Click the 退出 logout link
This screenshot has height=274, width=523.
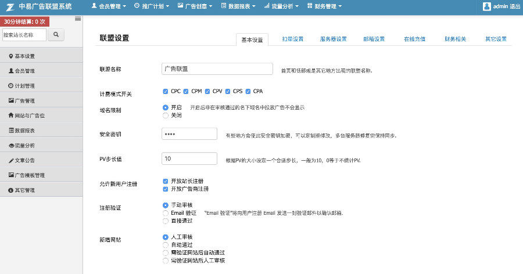pyautogui.click(x=515, y=6)
